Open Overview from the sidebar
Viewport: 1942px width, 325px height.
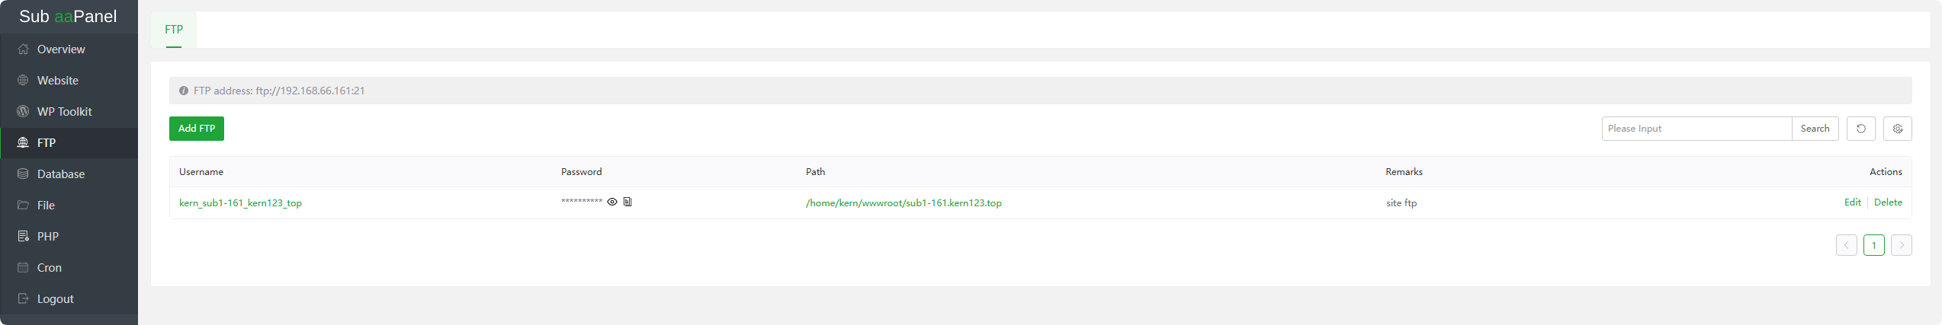click(61, 49)
